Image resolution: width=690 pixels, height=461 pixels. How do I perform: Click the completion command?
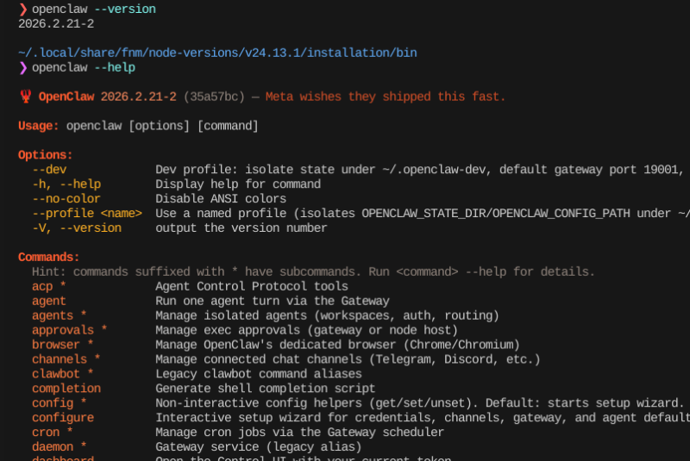(x=66, y=389)
